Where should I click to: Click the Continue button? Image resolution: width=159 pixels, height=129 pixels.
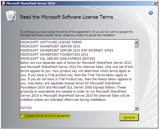(129, 117)
